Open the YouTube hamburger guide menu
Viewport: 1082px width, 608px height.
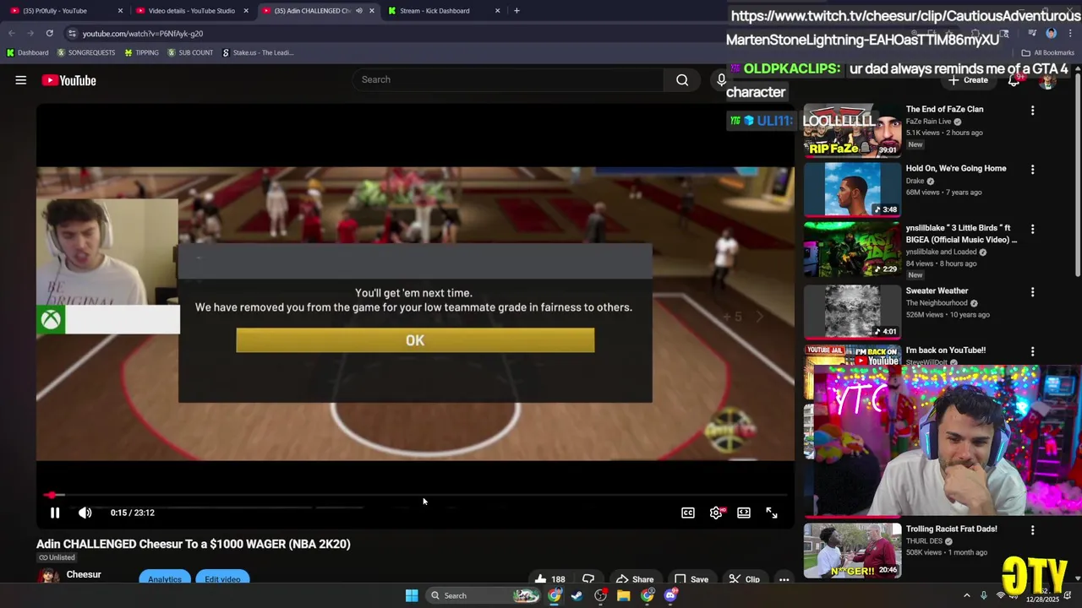(21, 80)
